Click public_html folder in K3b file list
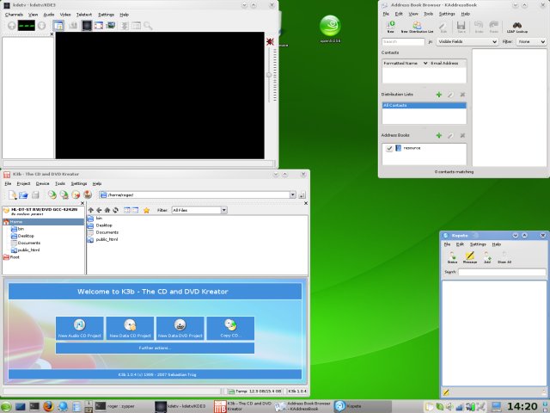The image size is (550, 413). coord(107,239)
